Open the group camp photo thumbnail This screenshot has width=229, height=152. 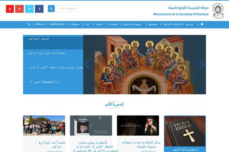44,125
